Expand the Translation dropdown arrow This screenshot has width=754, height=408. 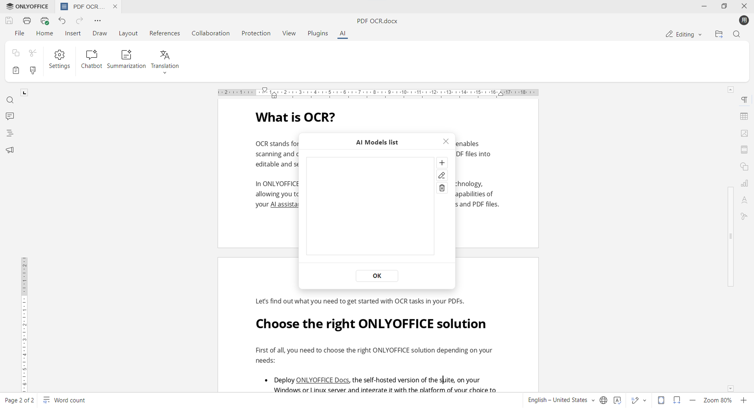pos(165,73)
